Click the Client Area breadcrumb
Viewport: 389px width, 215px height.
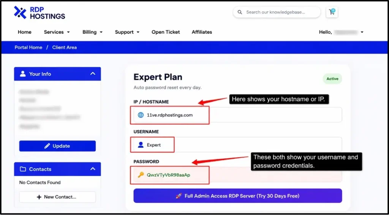click(x=65, y=47)
